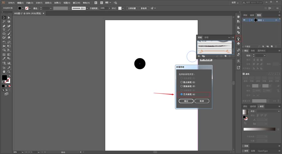The height and width of the screenshot is (154, 282).
Task: Open the stroke weight dropdown in control bar
Action: [51, 8]
